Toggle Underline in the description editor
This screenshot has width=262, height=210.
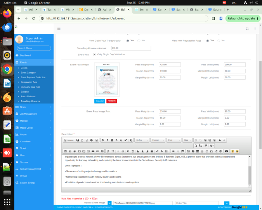pos(112,140)
